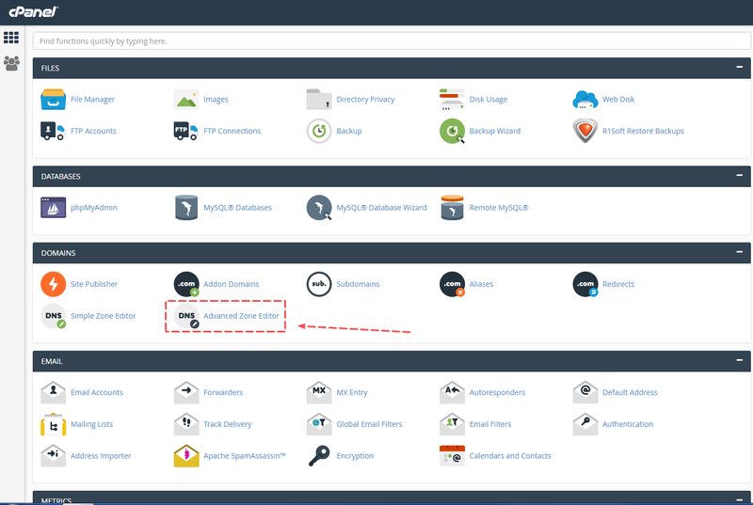Click the Forwarders envelope icon

click(186, 392)
